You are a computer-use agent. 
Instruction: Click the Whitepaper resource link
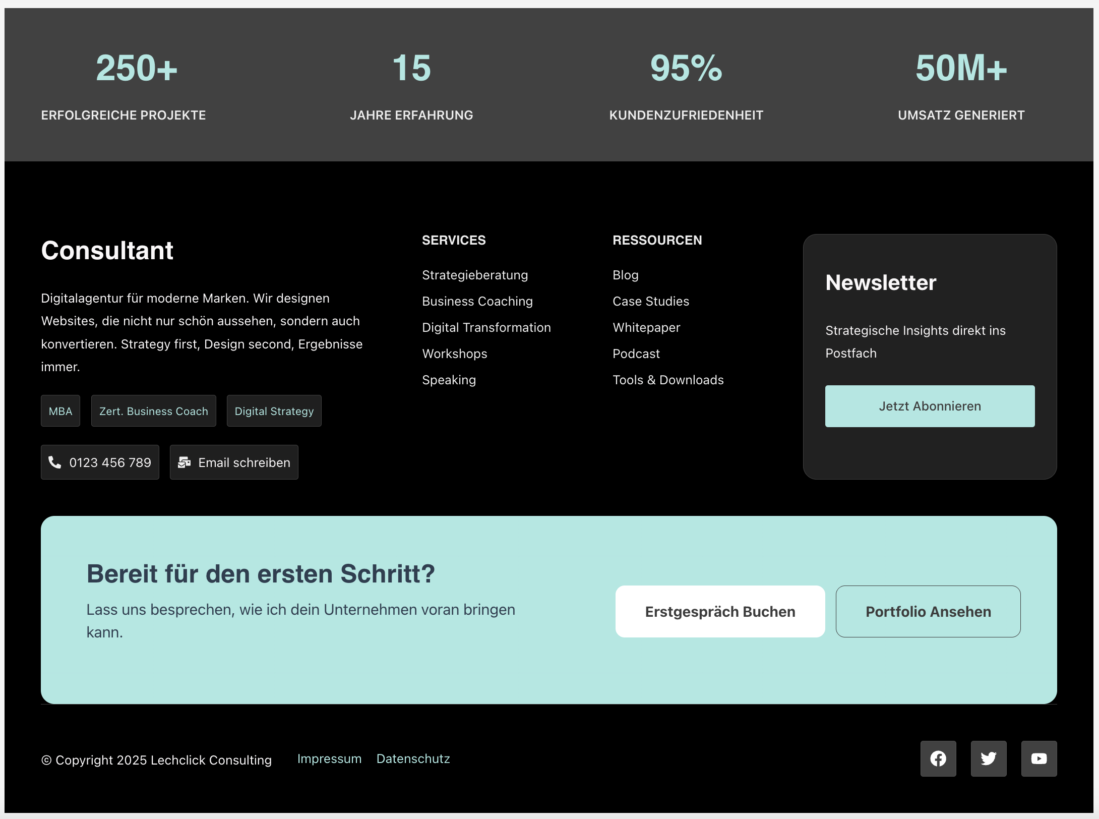646,327
